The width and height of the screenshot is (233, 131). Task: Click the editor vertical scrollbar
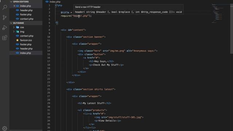[x=232, y=29]
